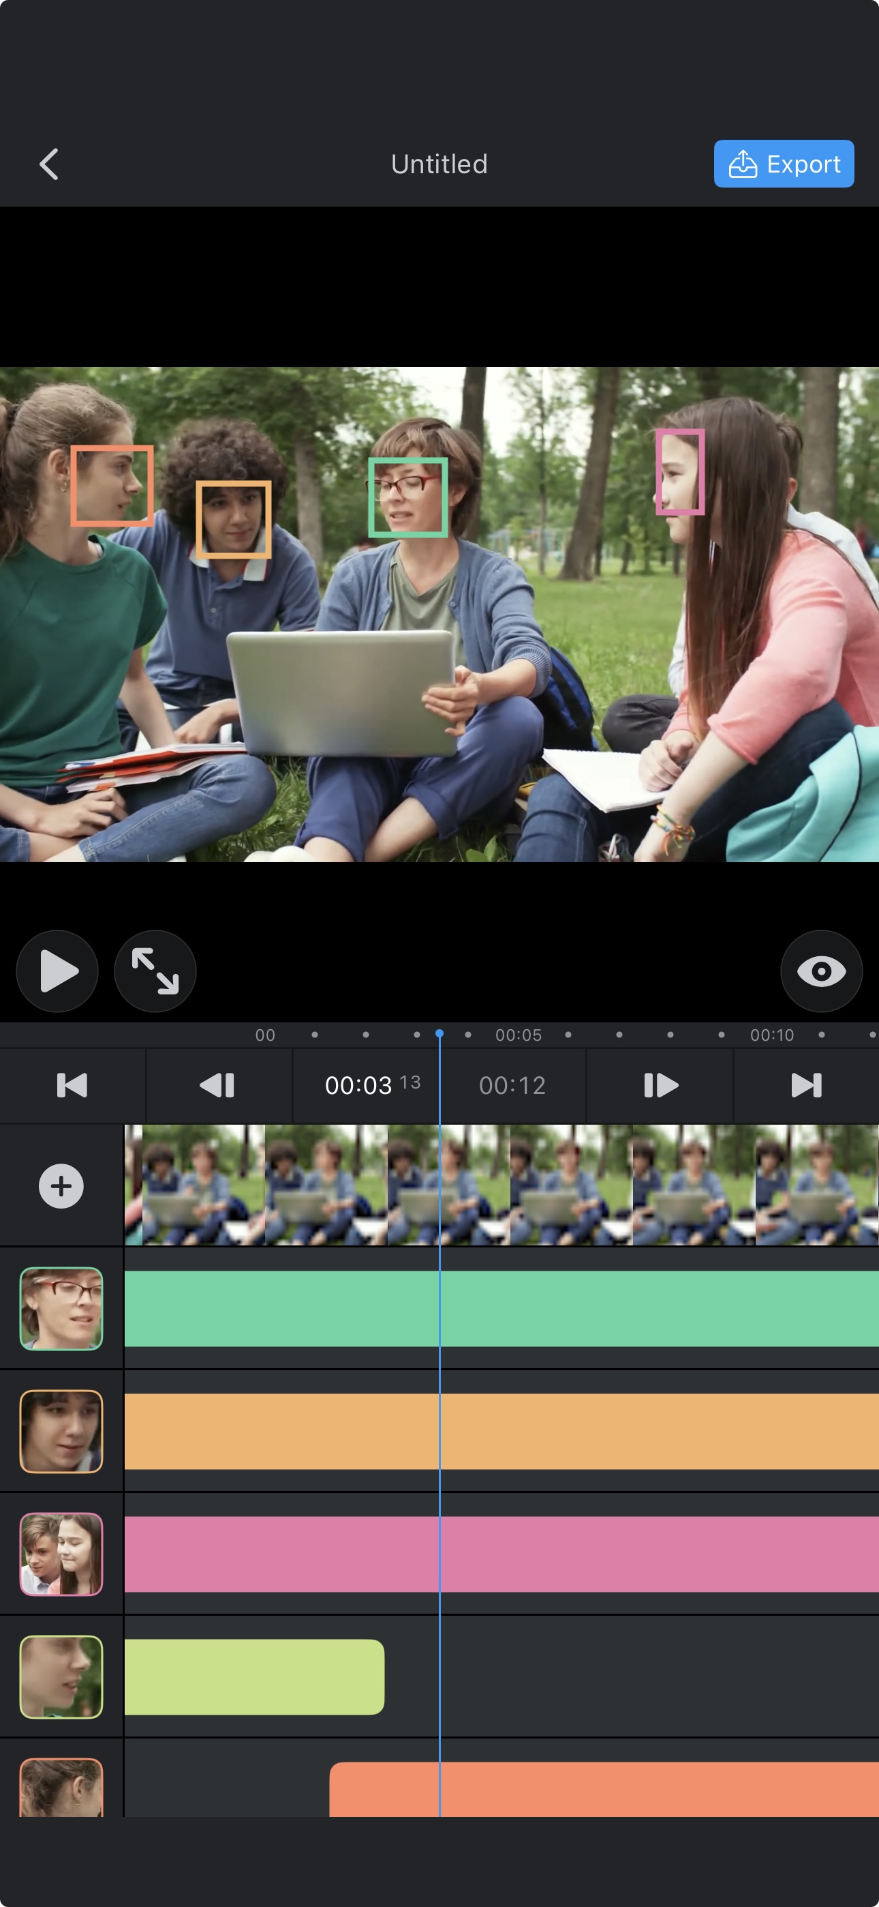Add a new track with plus icon
Image resolution: width=879 pixels, height=1907 pixels.
tap(61, 1186)
